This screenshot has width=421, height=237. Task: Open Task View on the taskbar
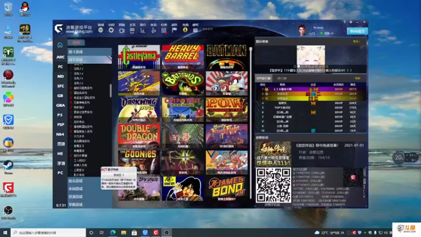click(102, 232)
